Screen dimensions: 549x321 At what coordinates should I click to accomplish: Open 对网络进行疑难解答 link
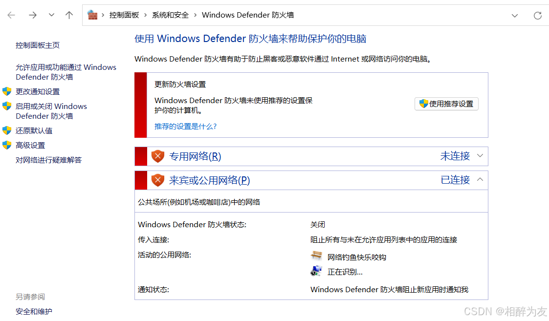48,160
